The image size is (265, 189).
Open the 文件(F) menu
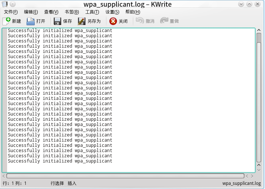pyautogui.click(x=11, y=12)
